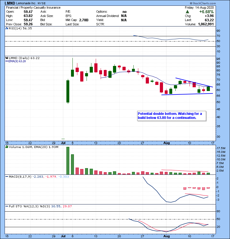The height and width of the screenshot is (239, 230).
Task: Click the EMA(8) 63.28 legend text
Action: tap(17, 61)
